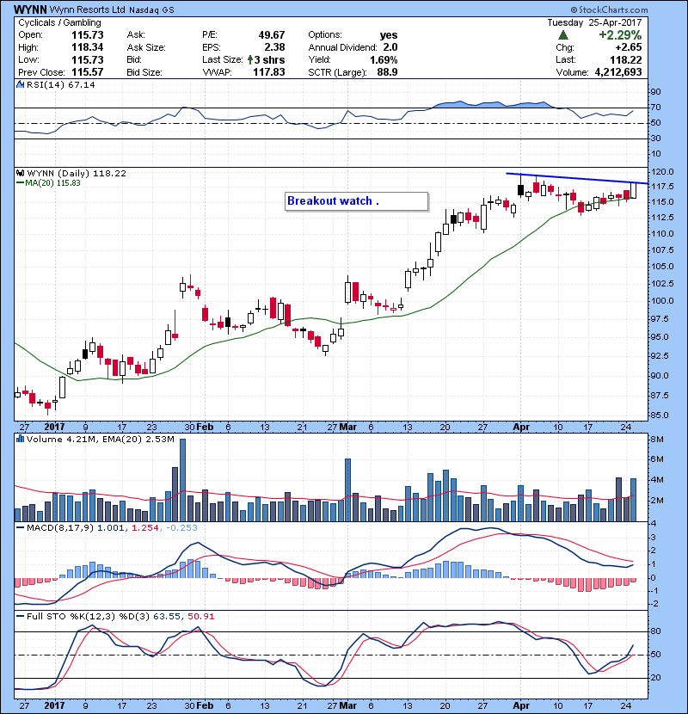The width and height of the screenshot is (688, 714).
Task: Click the MA(20) 115.83 legend
Action: click(52, 183)
